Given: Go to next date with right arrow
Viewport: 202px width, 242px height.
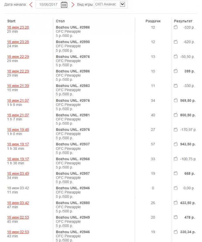Looking at the screenshot, I should (x=73, y=4).
